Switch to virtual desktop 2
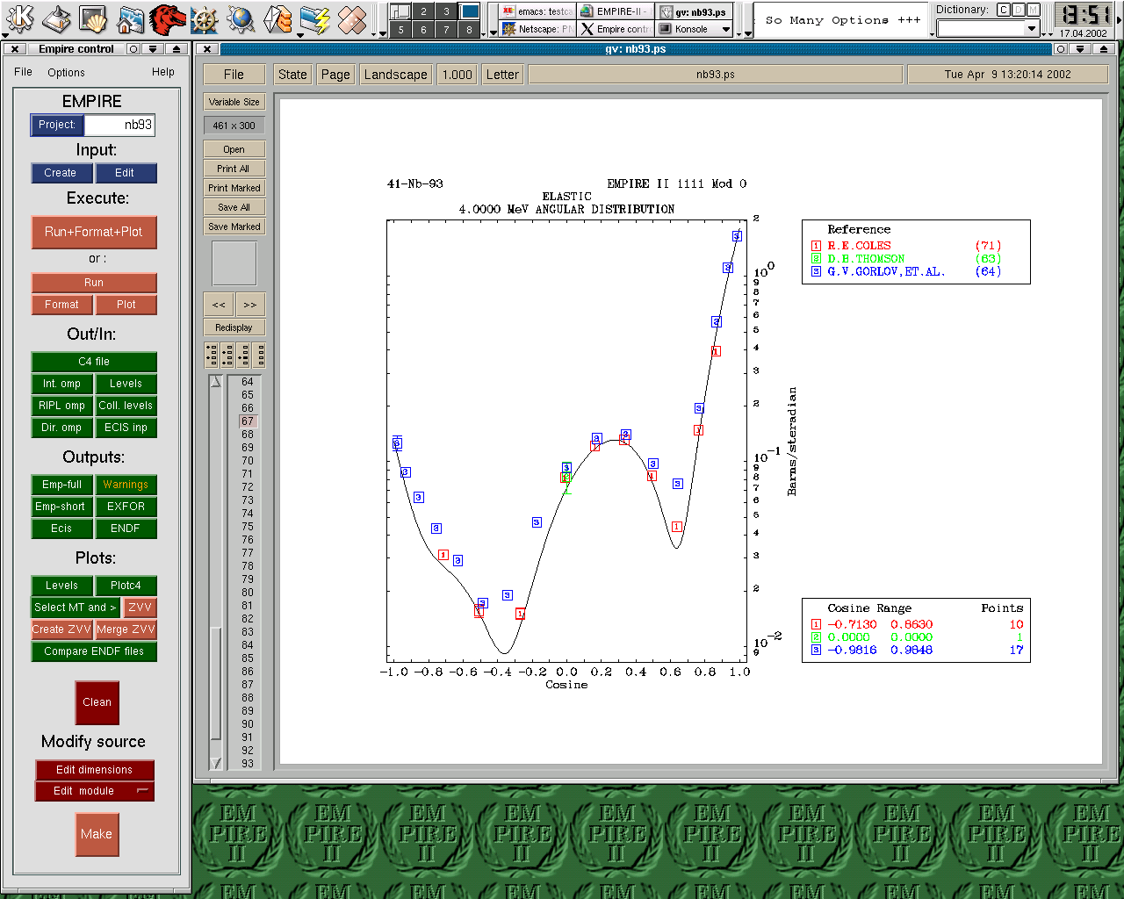 point(424,11)
